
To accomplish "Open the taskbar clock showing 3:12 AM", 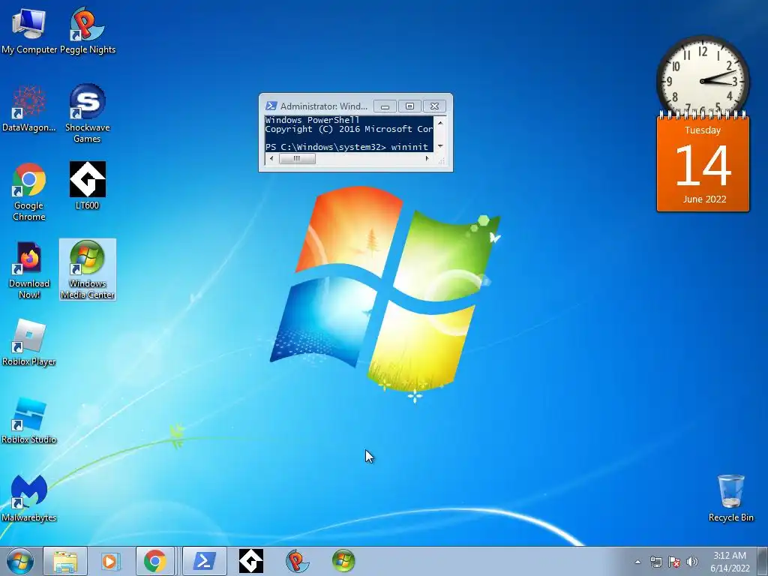I will pyautogui.click(x=730, y=561).
